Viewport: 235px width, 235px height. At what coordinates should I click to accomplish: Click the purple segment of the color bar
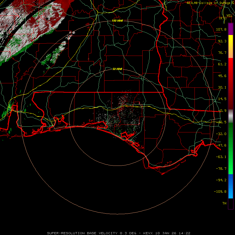pyautogui.click(x=231, y=29)
